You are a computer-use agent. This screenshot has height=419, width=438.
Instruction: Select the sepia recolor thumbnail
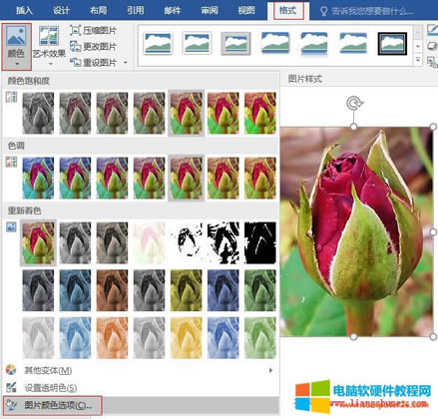112,242
